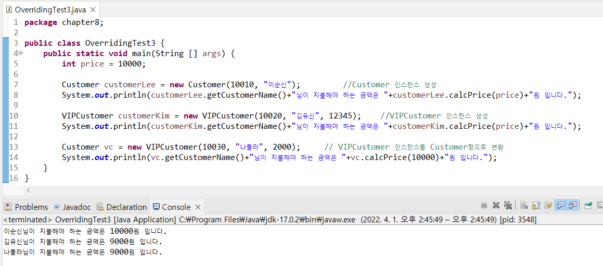Remove the terminated launch from console

(496, 206)
